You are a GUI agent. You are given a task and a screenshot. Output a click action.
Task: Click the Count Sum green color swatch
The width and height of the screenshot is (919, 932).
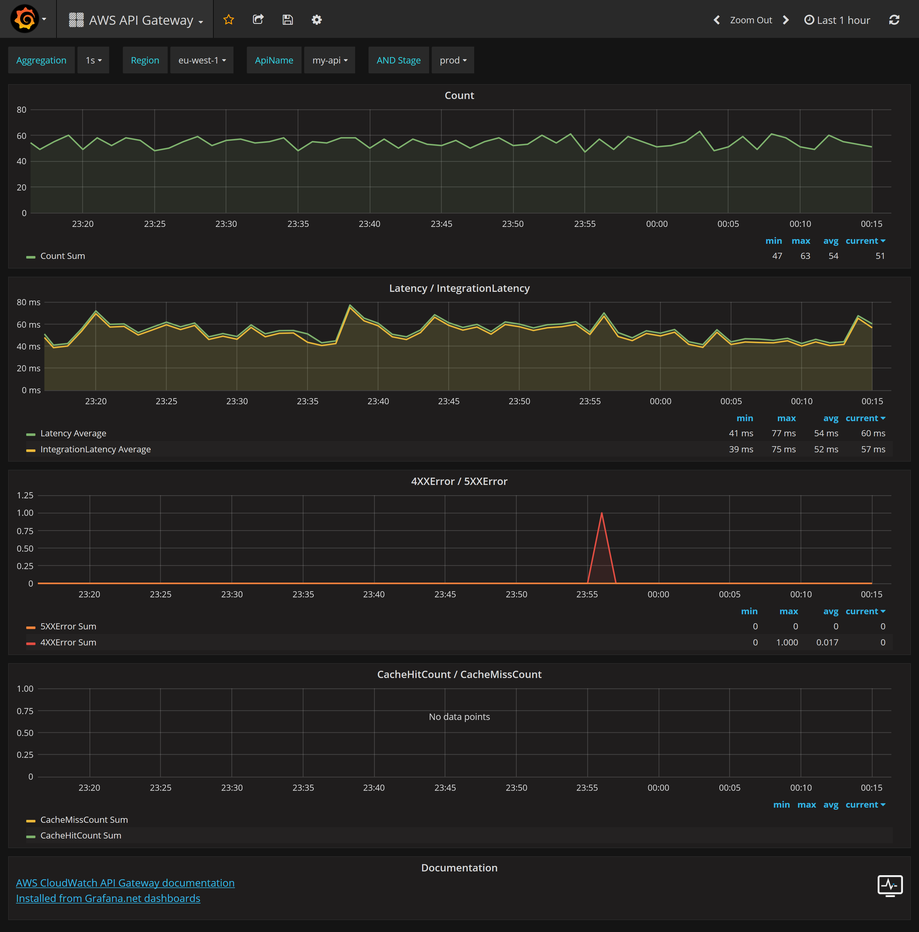tap(31, 257)
